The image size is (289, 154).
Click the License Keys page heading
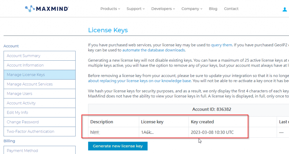[108, 30]
